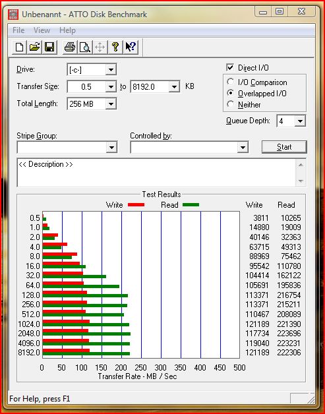Click inside the Description text box

pyautogui.click(x=156, y=173)
